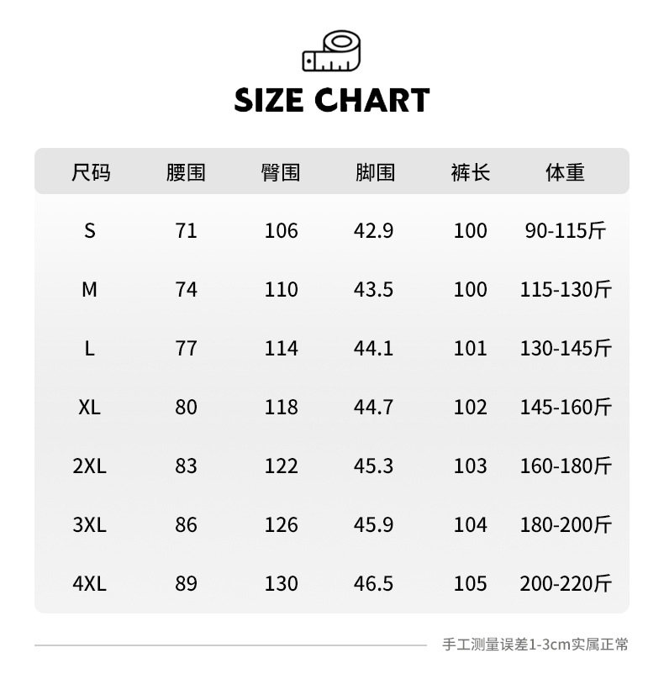The image size is (664, 679).
Task: Select the 裤长 column header
Action: tap(470, 172)
